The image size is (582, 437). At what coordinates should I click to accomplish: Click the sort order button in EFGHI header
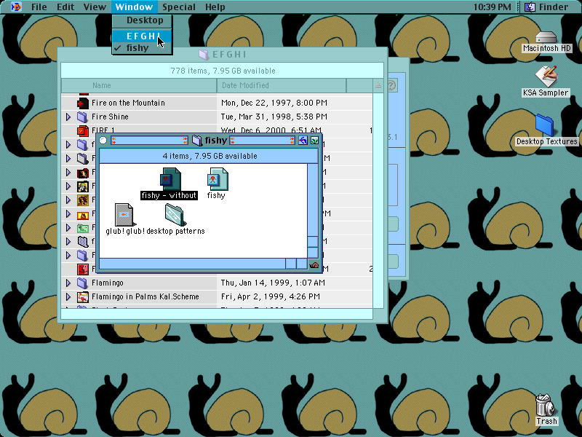point(378,85)
